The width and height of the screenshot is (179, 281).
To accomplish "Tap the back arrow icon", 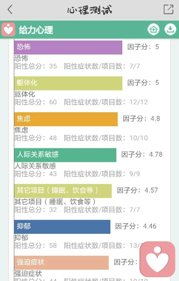I will (x=10, y=9).
